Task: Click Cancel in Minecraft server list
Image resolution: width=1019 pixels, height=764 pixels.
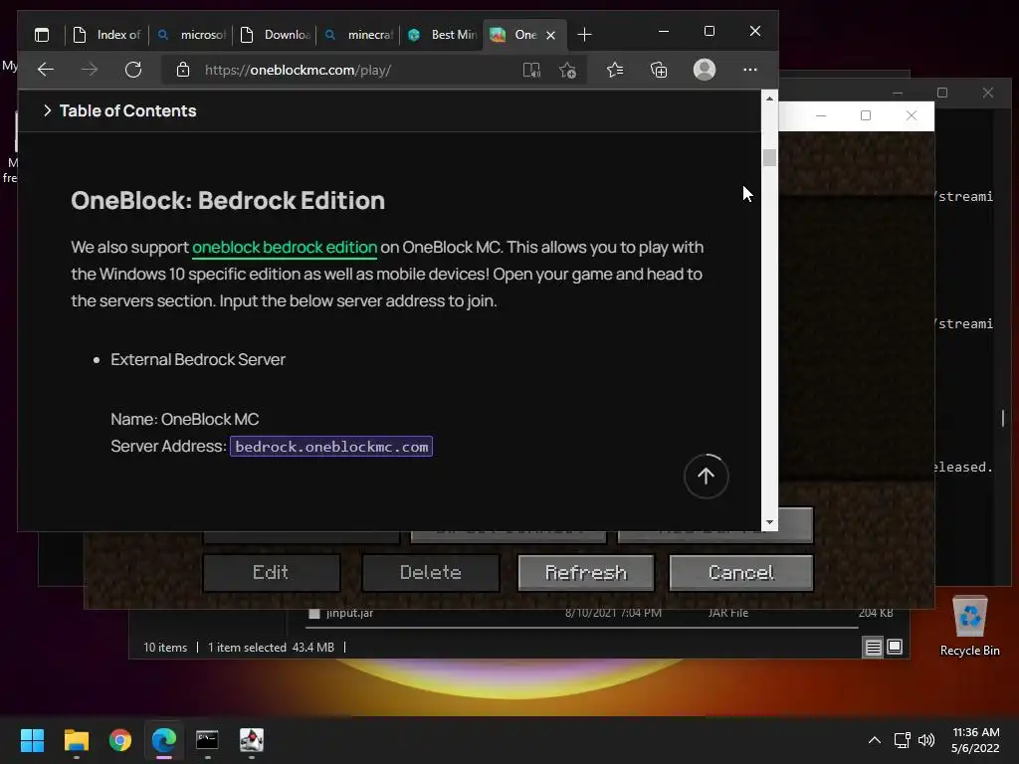Action: (x=740, y=572)
